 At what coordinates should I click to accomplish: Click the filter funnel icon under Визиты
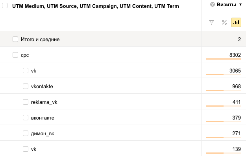[x=211, y=23]
